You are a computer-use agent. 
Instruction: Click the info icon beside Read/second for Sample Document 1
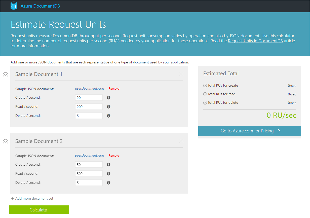click(x=108, y=106)
